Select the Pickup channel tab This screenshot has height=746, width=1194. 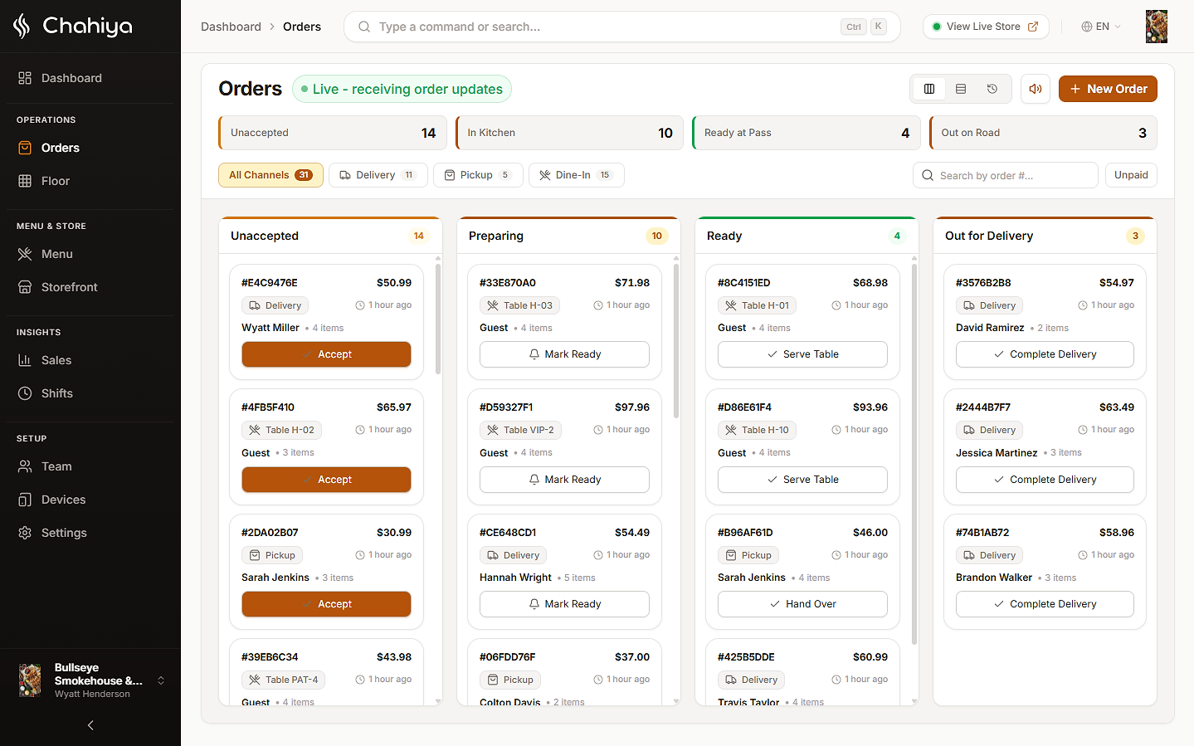click(x=478, y=175)
